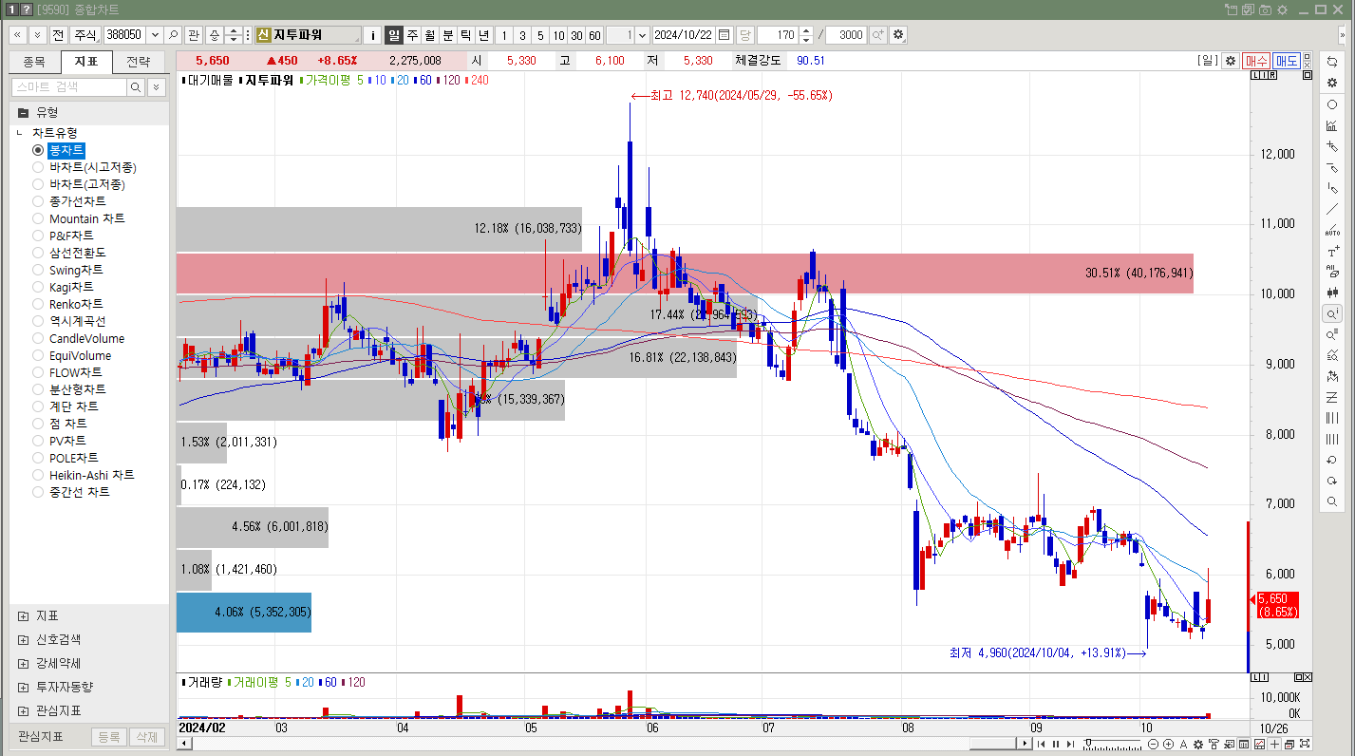Image resolution: width=1355 pixels, height=756 pixels.
Task: Click the stock info 'i' icon
Action: (372, 34)
